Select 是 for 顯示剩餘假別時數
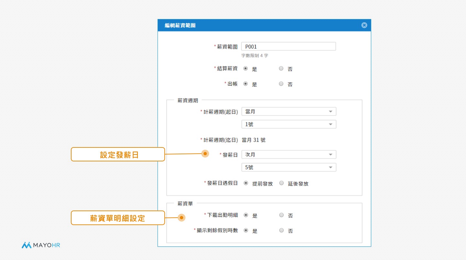The image size is (466, 260). [246, 231]
